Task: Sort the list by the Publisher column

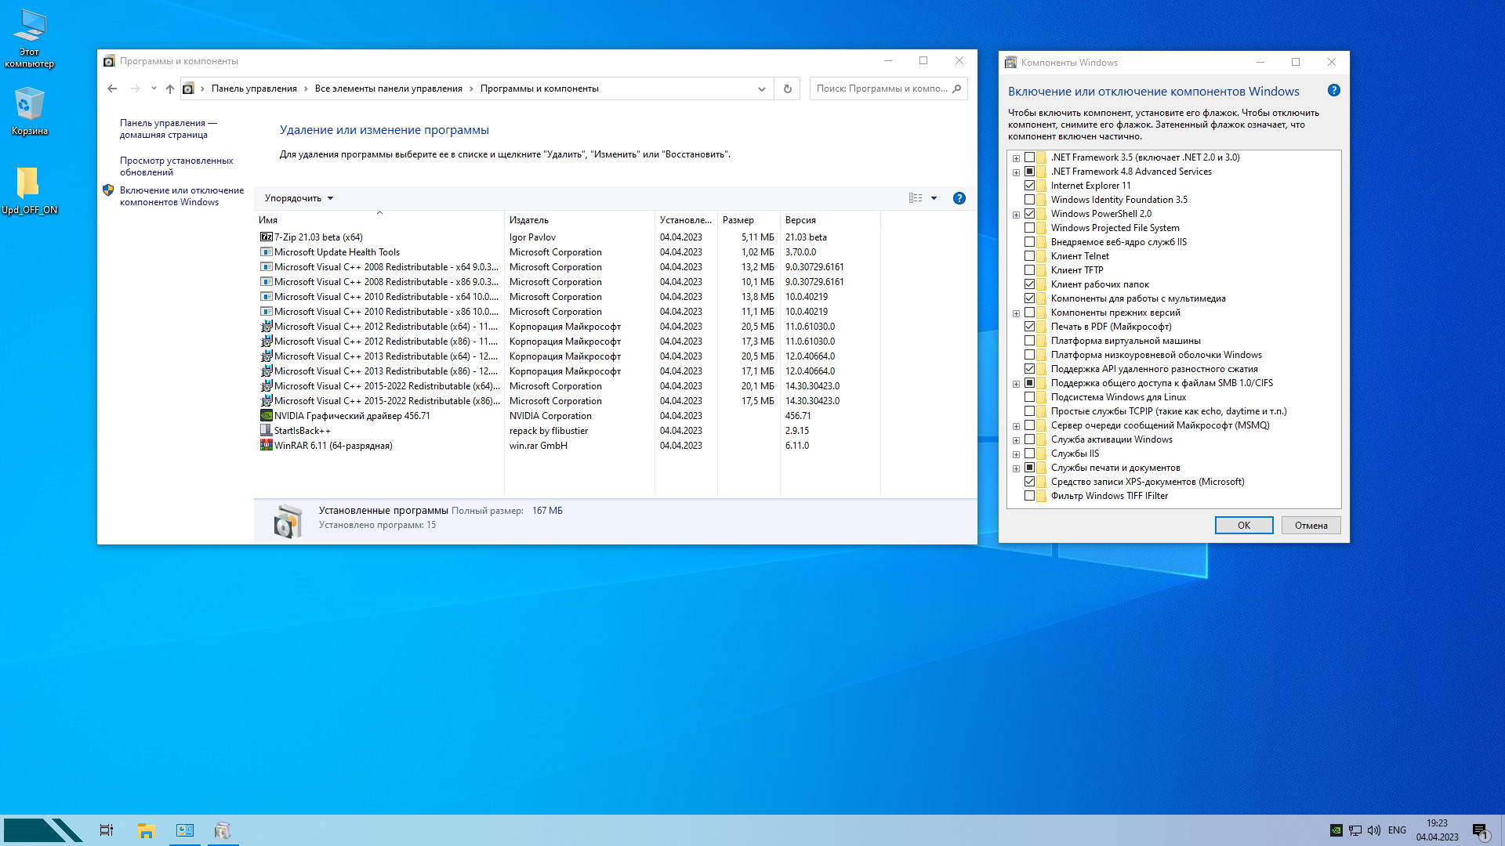Action: click(529, 220)
